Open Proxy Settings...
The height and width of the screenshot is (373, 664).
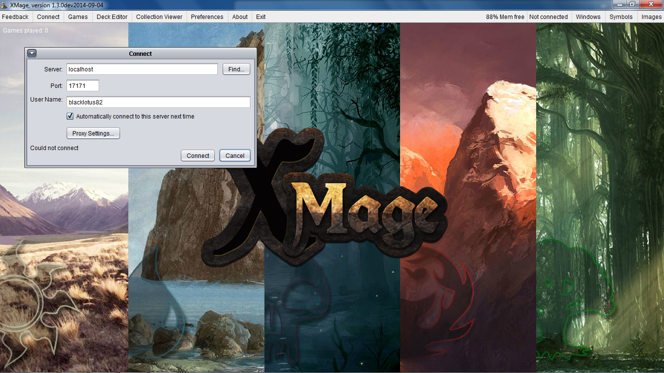coord(93,133)
